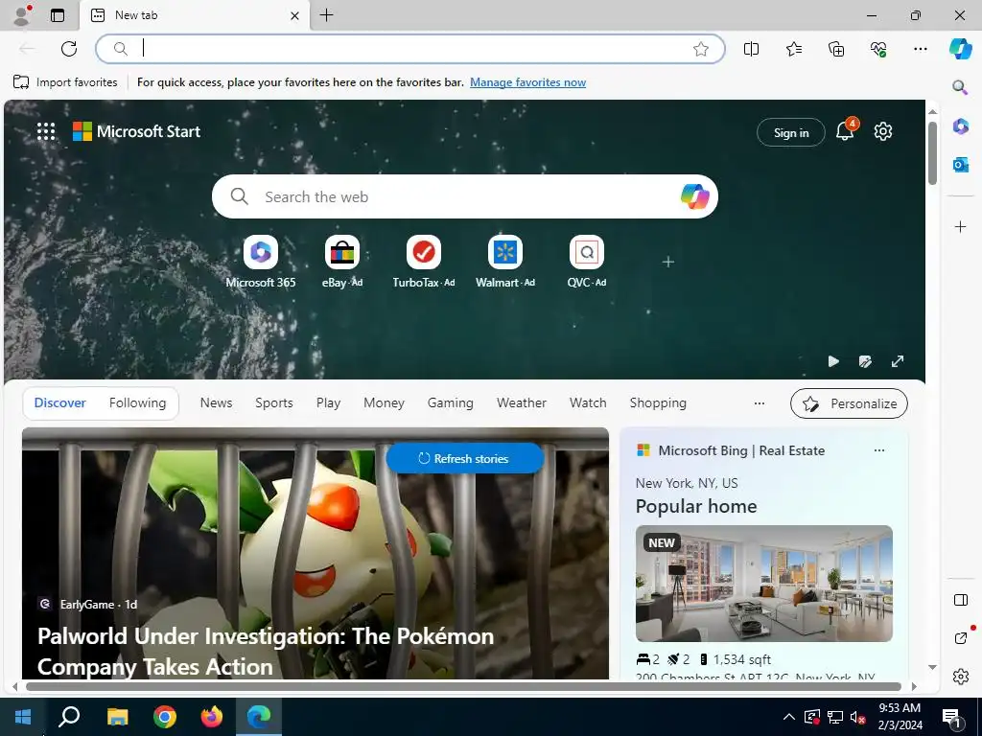The height and width of the screenshot is (736, 982).
Task: Open the Play tab
Action: pyautogui.click(x=328, y=403)
